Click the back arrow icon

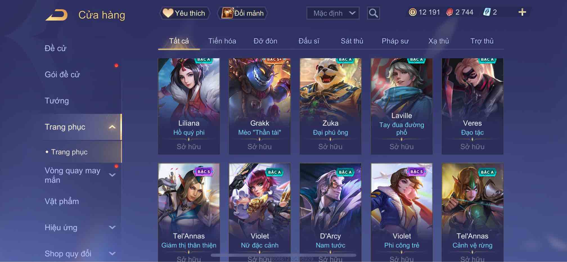point(57,15)
